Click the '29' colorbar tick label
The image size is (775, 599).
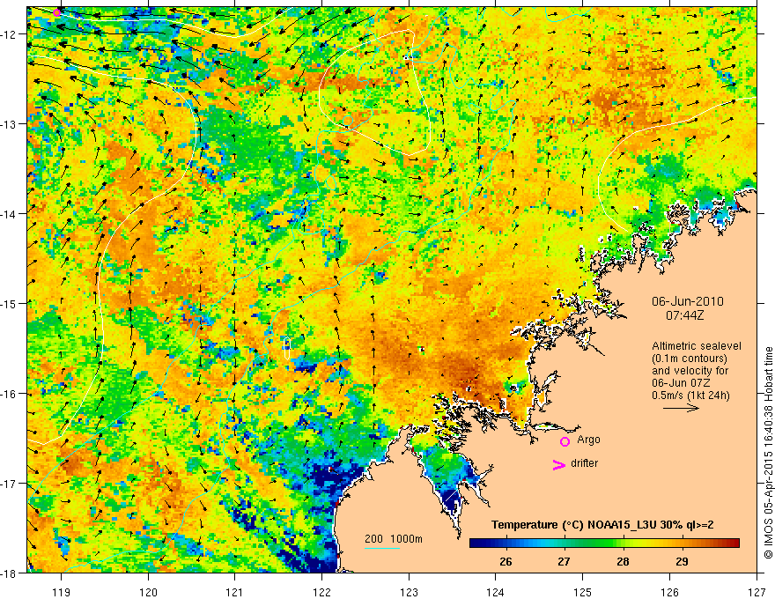(x=682, y=561)
